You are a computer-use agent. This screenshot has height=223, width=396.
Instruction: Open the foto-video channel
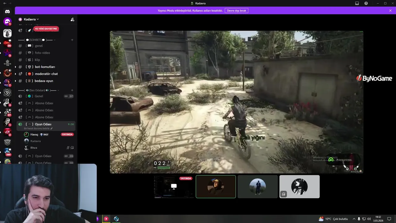46,53
